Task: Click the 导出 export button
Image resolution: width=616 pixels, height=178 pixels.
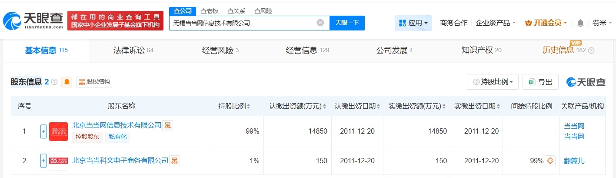Action: point(540,82)
